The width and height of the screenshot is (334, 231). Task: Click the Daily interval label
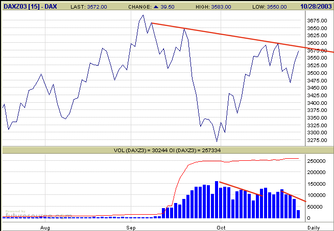click(314, 228)
